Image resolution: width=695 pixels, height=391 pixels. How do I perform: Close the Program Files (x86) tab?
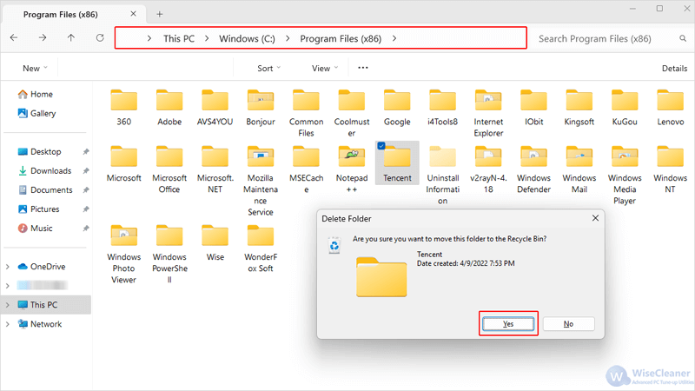(x=134, y=14)
